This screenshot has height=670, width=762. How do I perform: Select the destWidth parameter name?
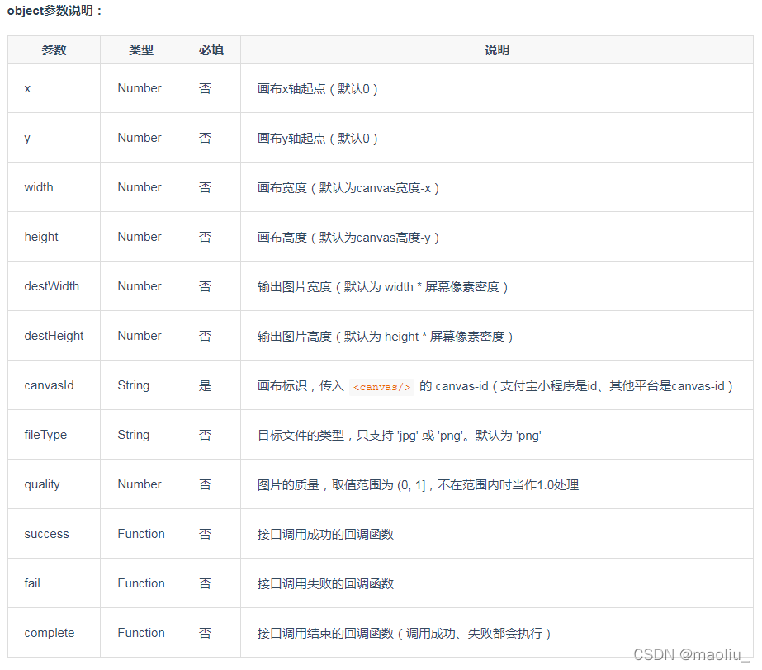point(51,285)
